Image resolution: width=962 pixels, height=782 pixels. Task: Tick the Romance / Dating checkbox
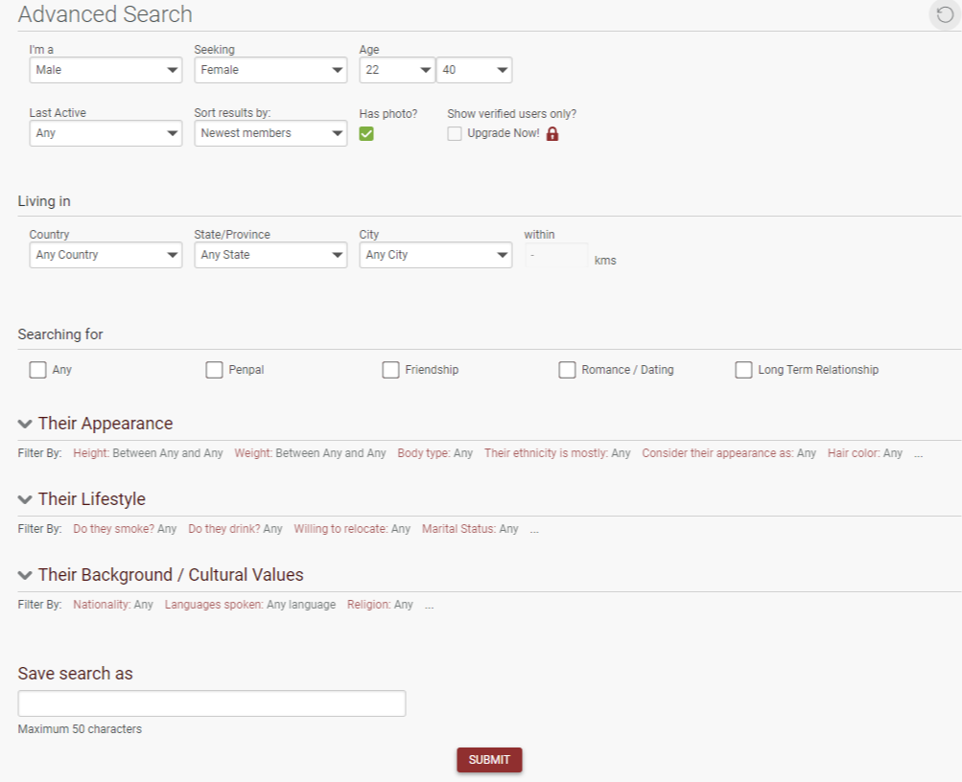pos(567,370)
